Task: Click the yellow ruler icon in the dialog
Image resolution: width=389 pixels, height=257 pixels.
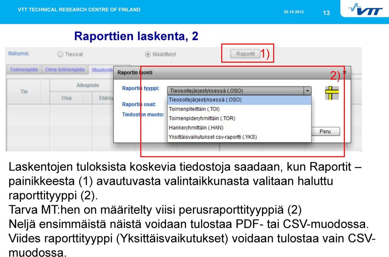Action: (x=332, y=93)
